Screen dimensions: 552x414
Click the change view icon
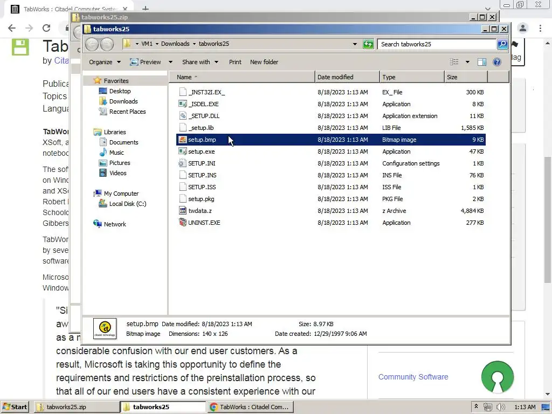(x=454, y=62)
